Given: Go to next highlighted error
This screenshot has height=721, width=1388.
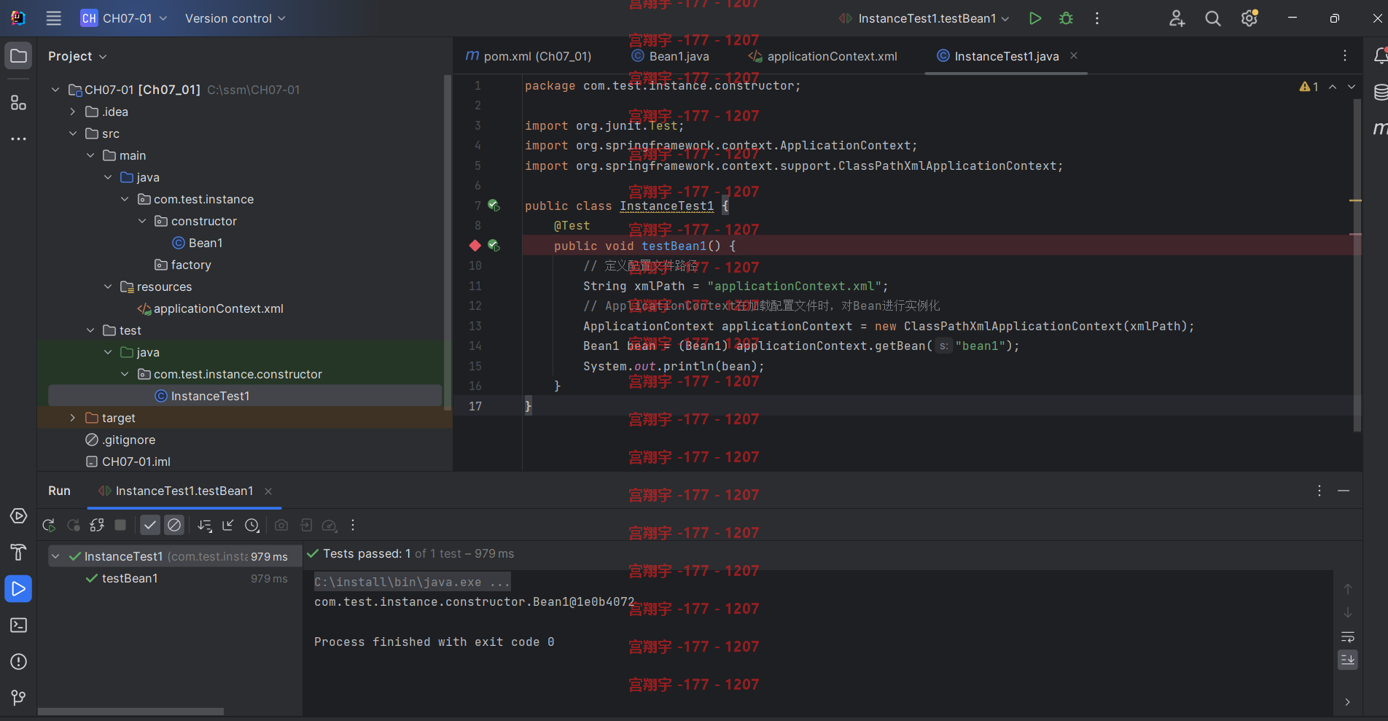Looking at the screenshot, I should [x=1352, y=87].
